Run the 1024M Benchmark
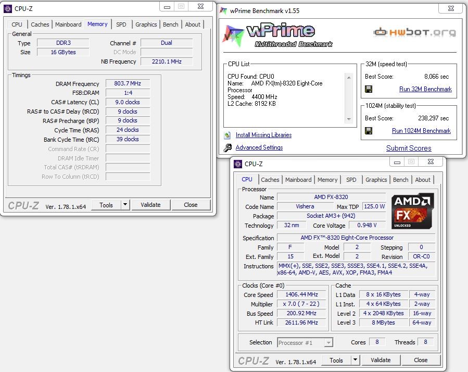This screenshot has width=468, height=372. coord(421,131)
